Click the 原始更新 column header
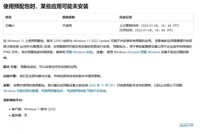This screenshot has width=200, height=134. [x=68, y=17]
